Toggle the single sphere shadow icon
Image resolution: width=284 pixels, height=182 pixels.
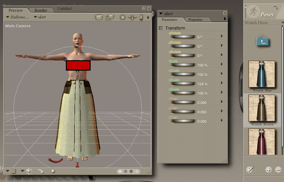pyautogui.click(x=53, y=171)
